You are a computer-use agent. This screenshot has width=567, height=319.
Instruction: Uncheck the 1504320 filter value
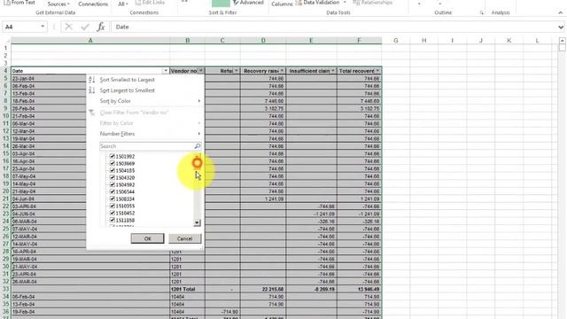(x=113, y=177)
